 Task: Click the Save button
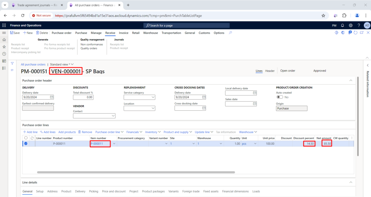click(x=15, y=33)
